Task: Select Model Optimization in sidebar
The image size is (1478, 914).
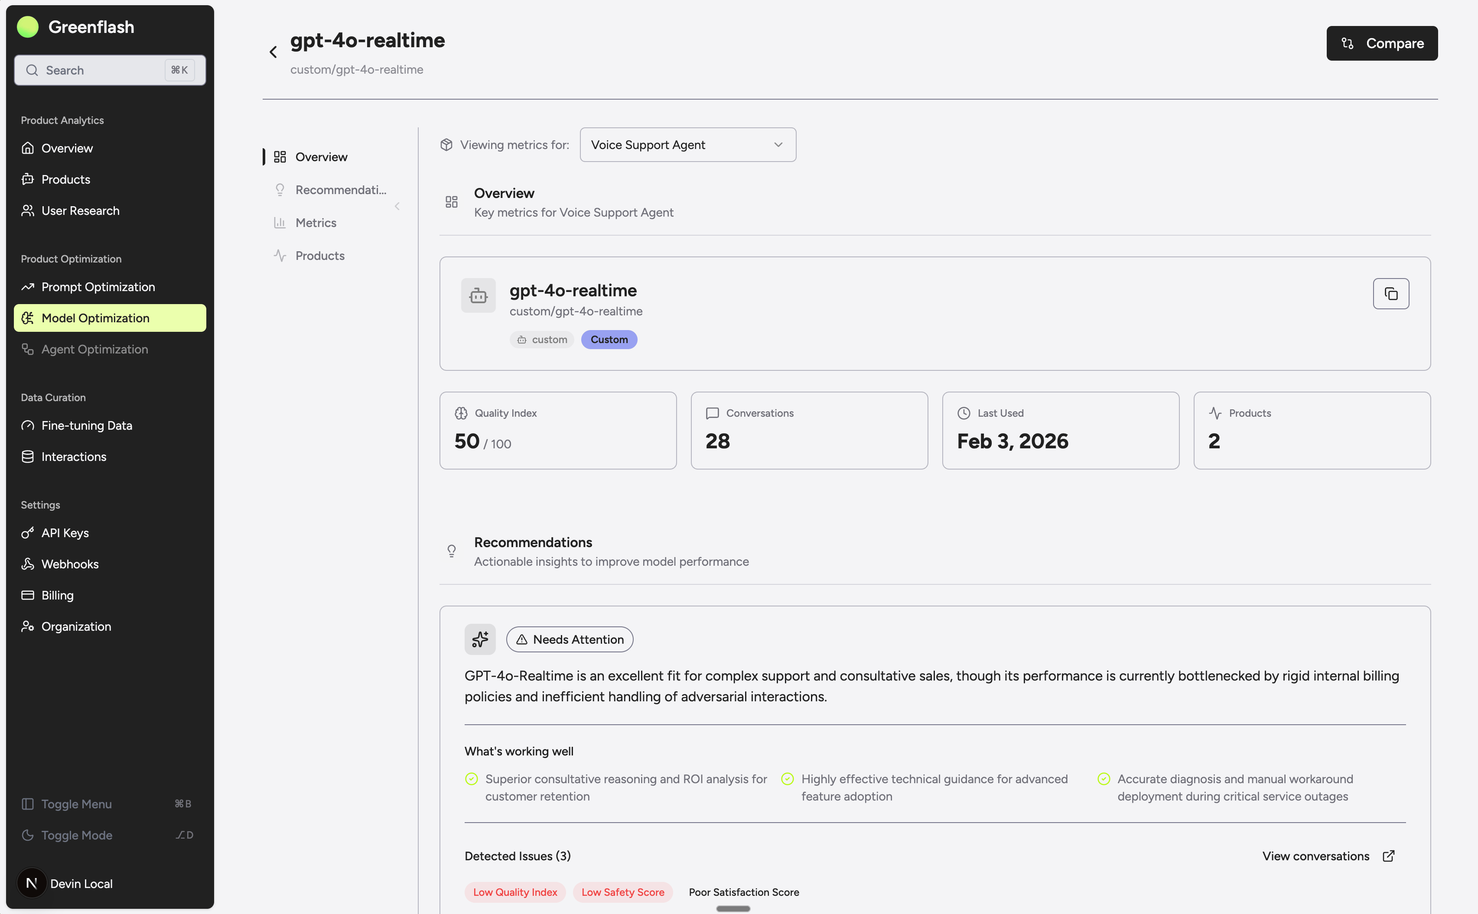Action: coord(110,318)
